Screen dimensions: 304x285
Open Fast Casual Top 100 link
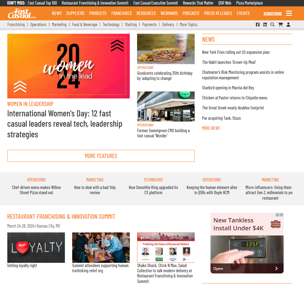coord(42,3)
